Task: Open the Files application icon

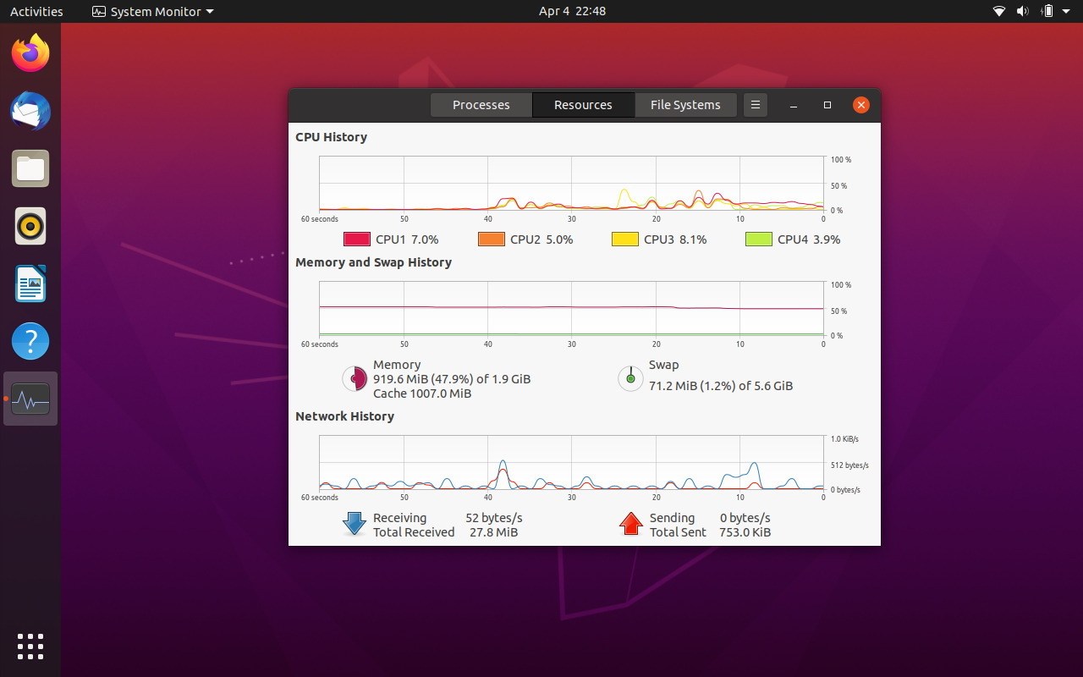Action: tap(30, 168)
